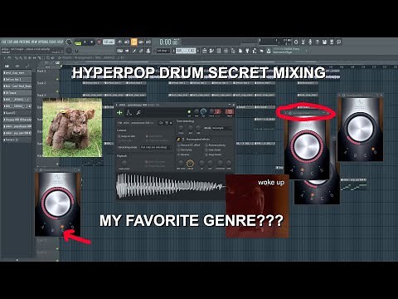Open the OPTIONS menu
Viewport: 398px width, 299px height.
(x=44, y=42)
